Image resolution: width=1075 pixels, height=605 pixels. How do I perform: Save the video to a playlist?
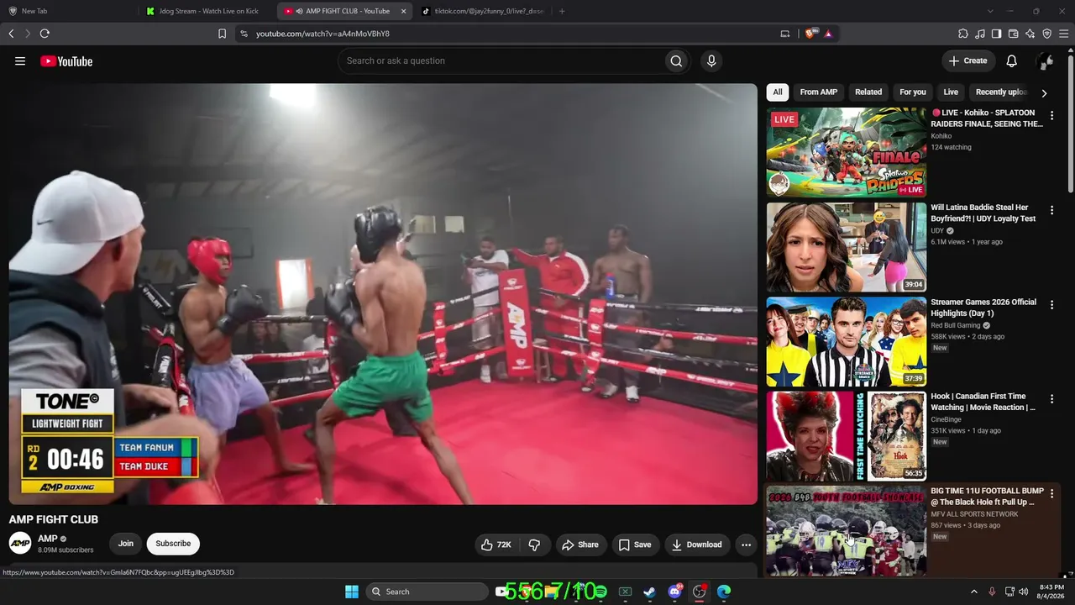tap(635, 544)
